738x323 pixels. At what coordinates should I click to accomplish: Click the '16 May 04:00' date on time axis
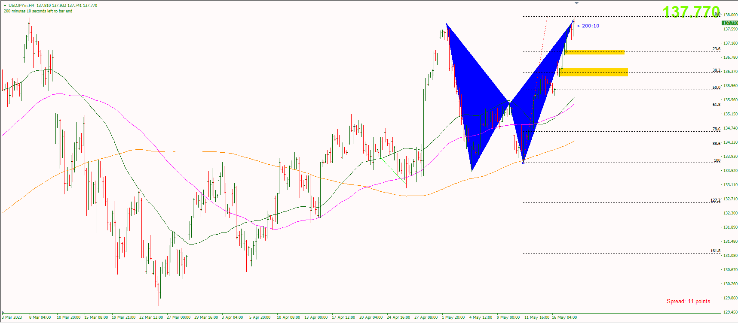click(x=564, y=317)
